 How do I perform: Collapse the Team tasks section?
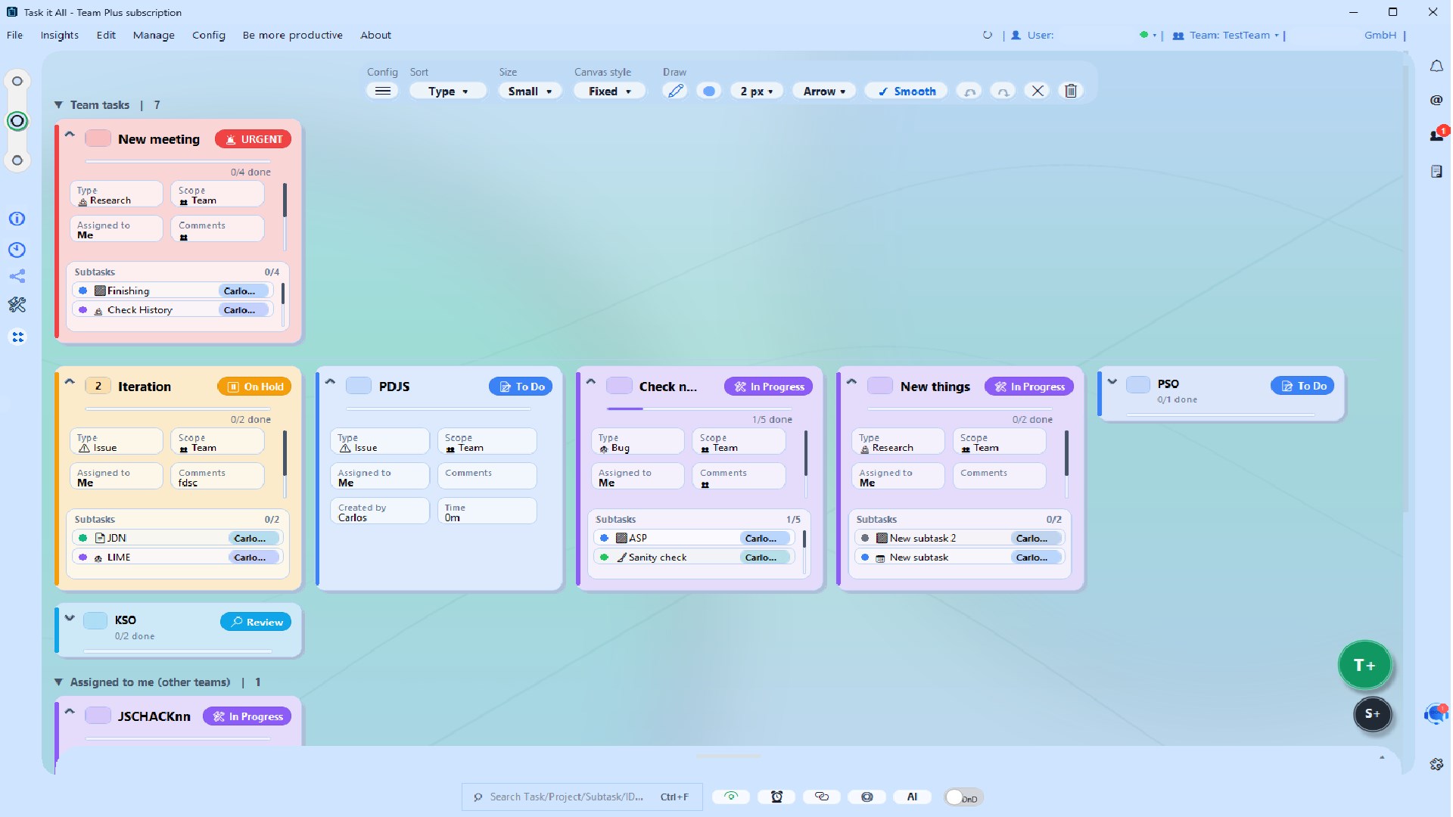pyautogui.click(x=58, y=105)
